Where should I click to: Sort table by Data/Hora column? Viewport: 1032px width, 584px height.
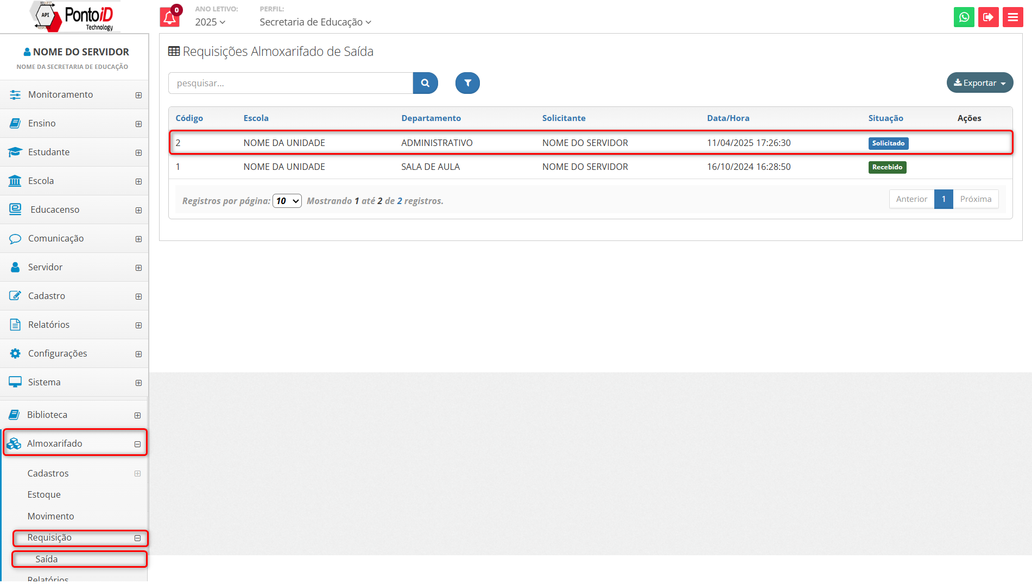(x=728, y=118)
